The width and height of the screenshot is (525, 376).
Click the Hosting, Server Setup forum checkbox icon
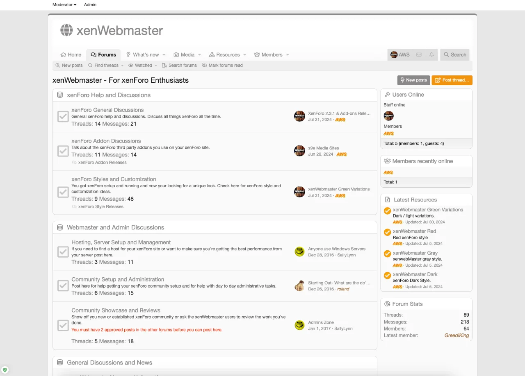(63, 252)
